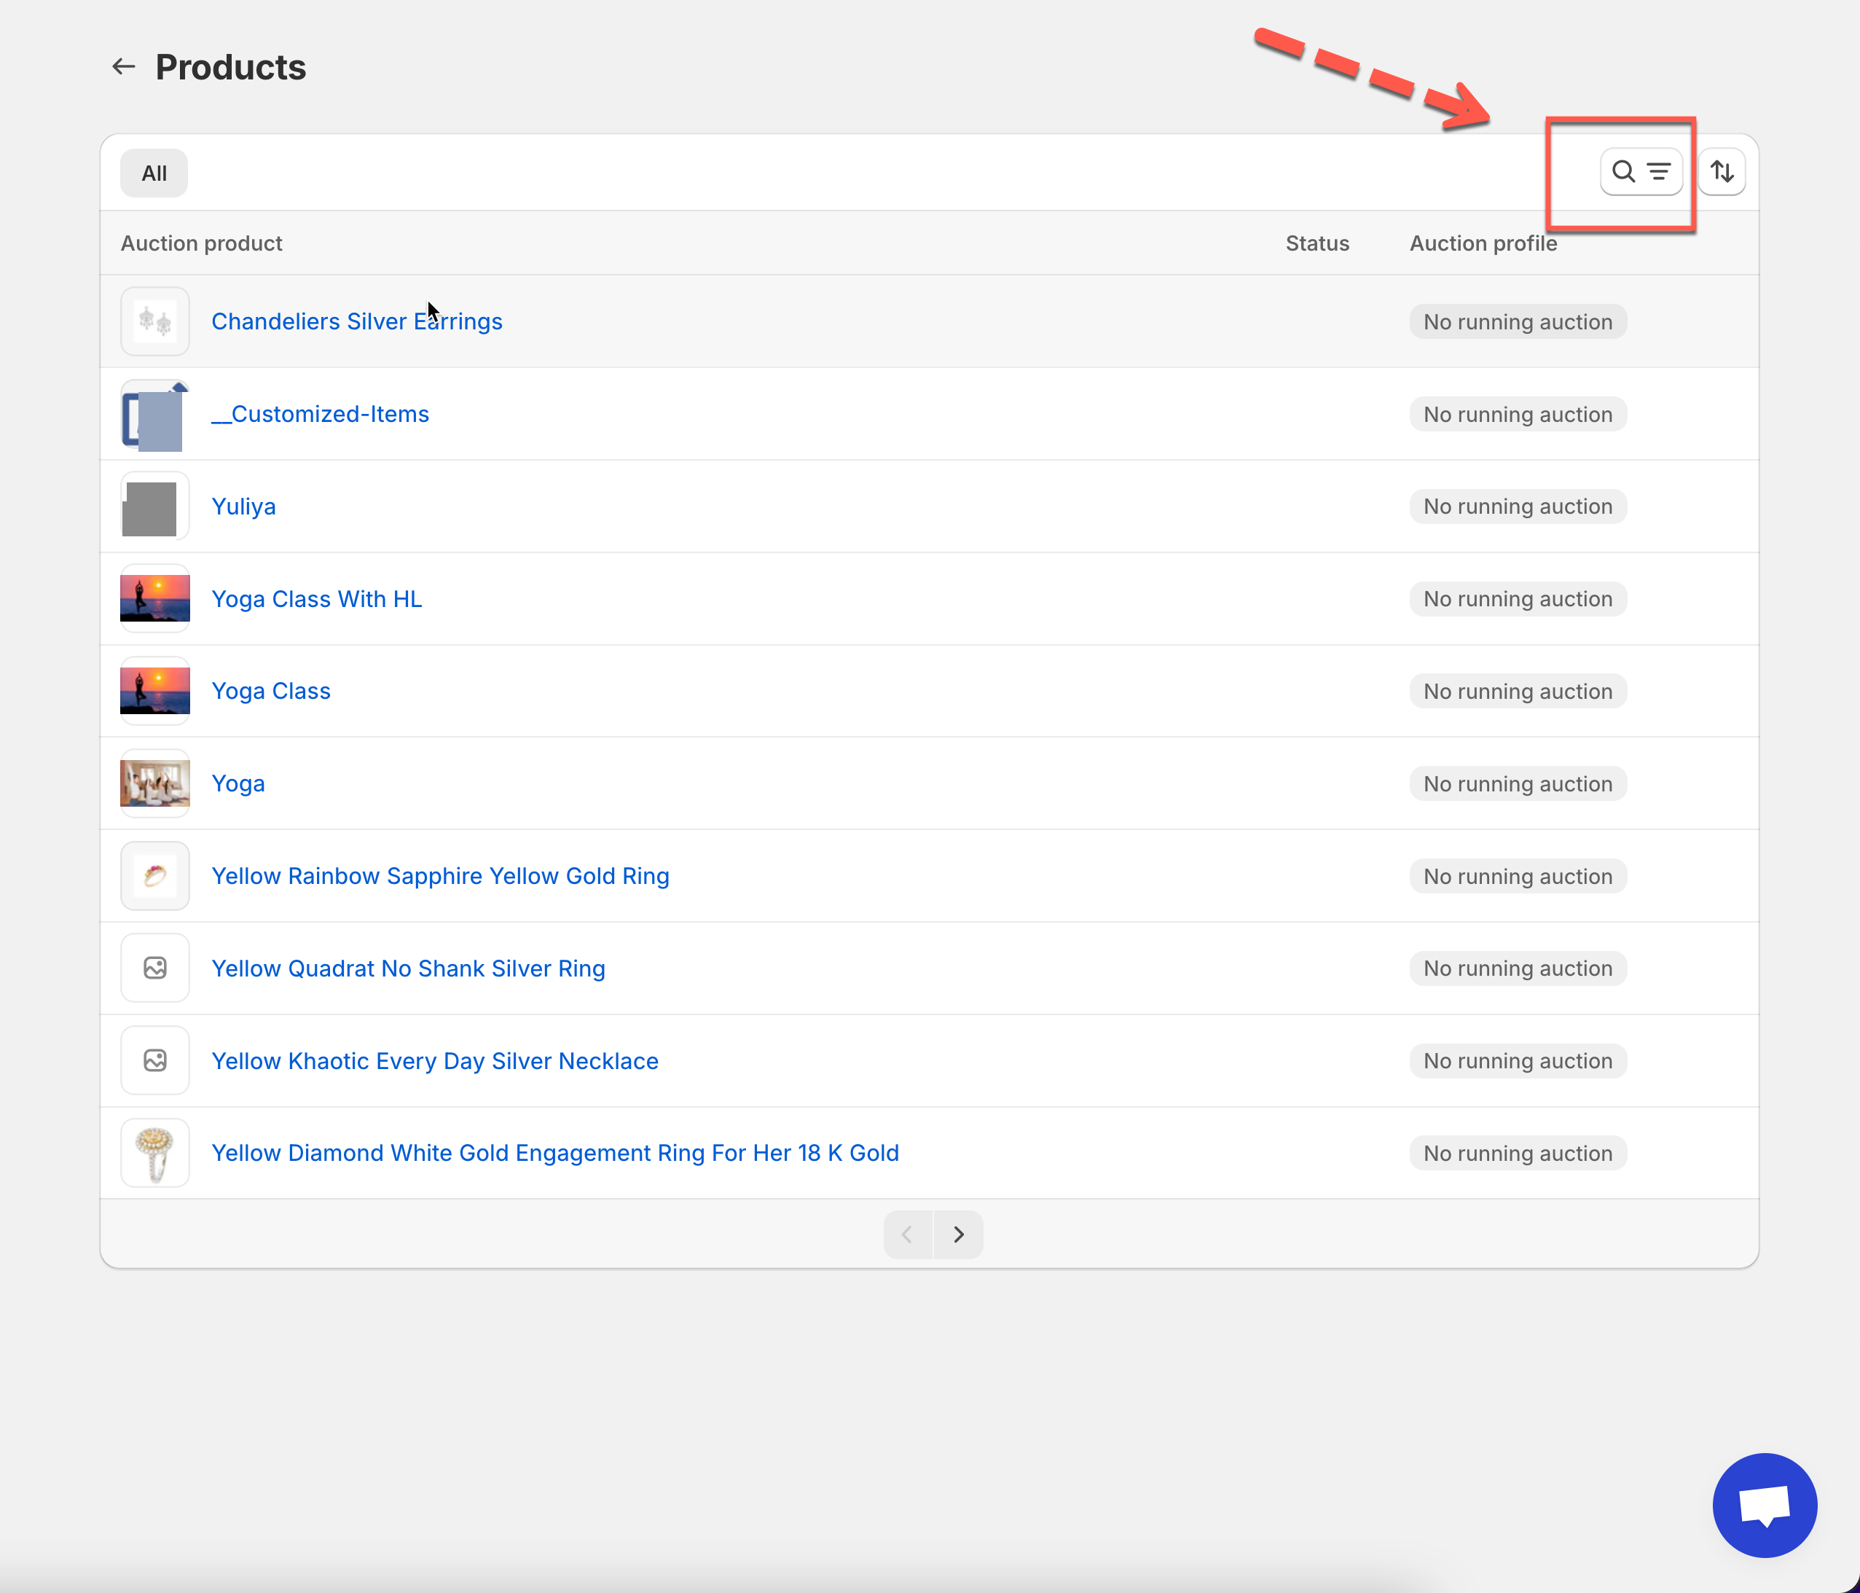Open the chat support bubble

(1764, 1504)
